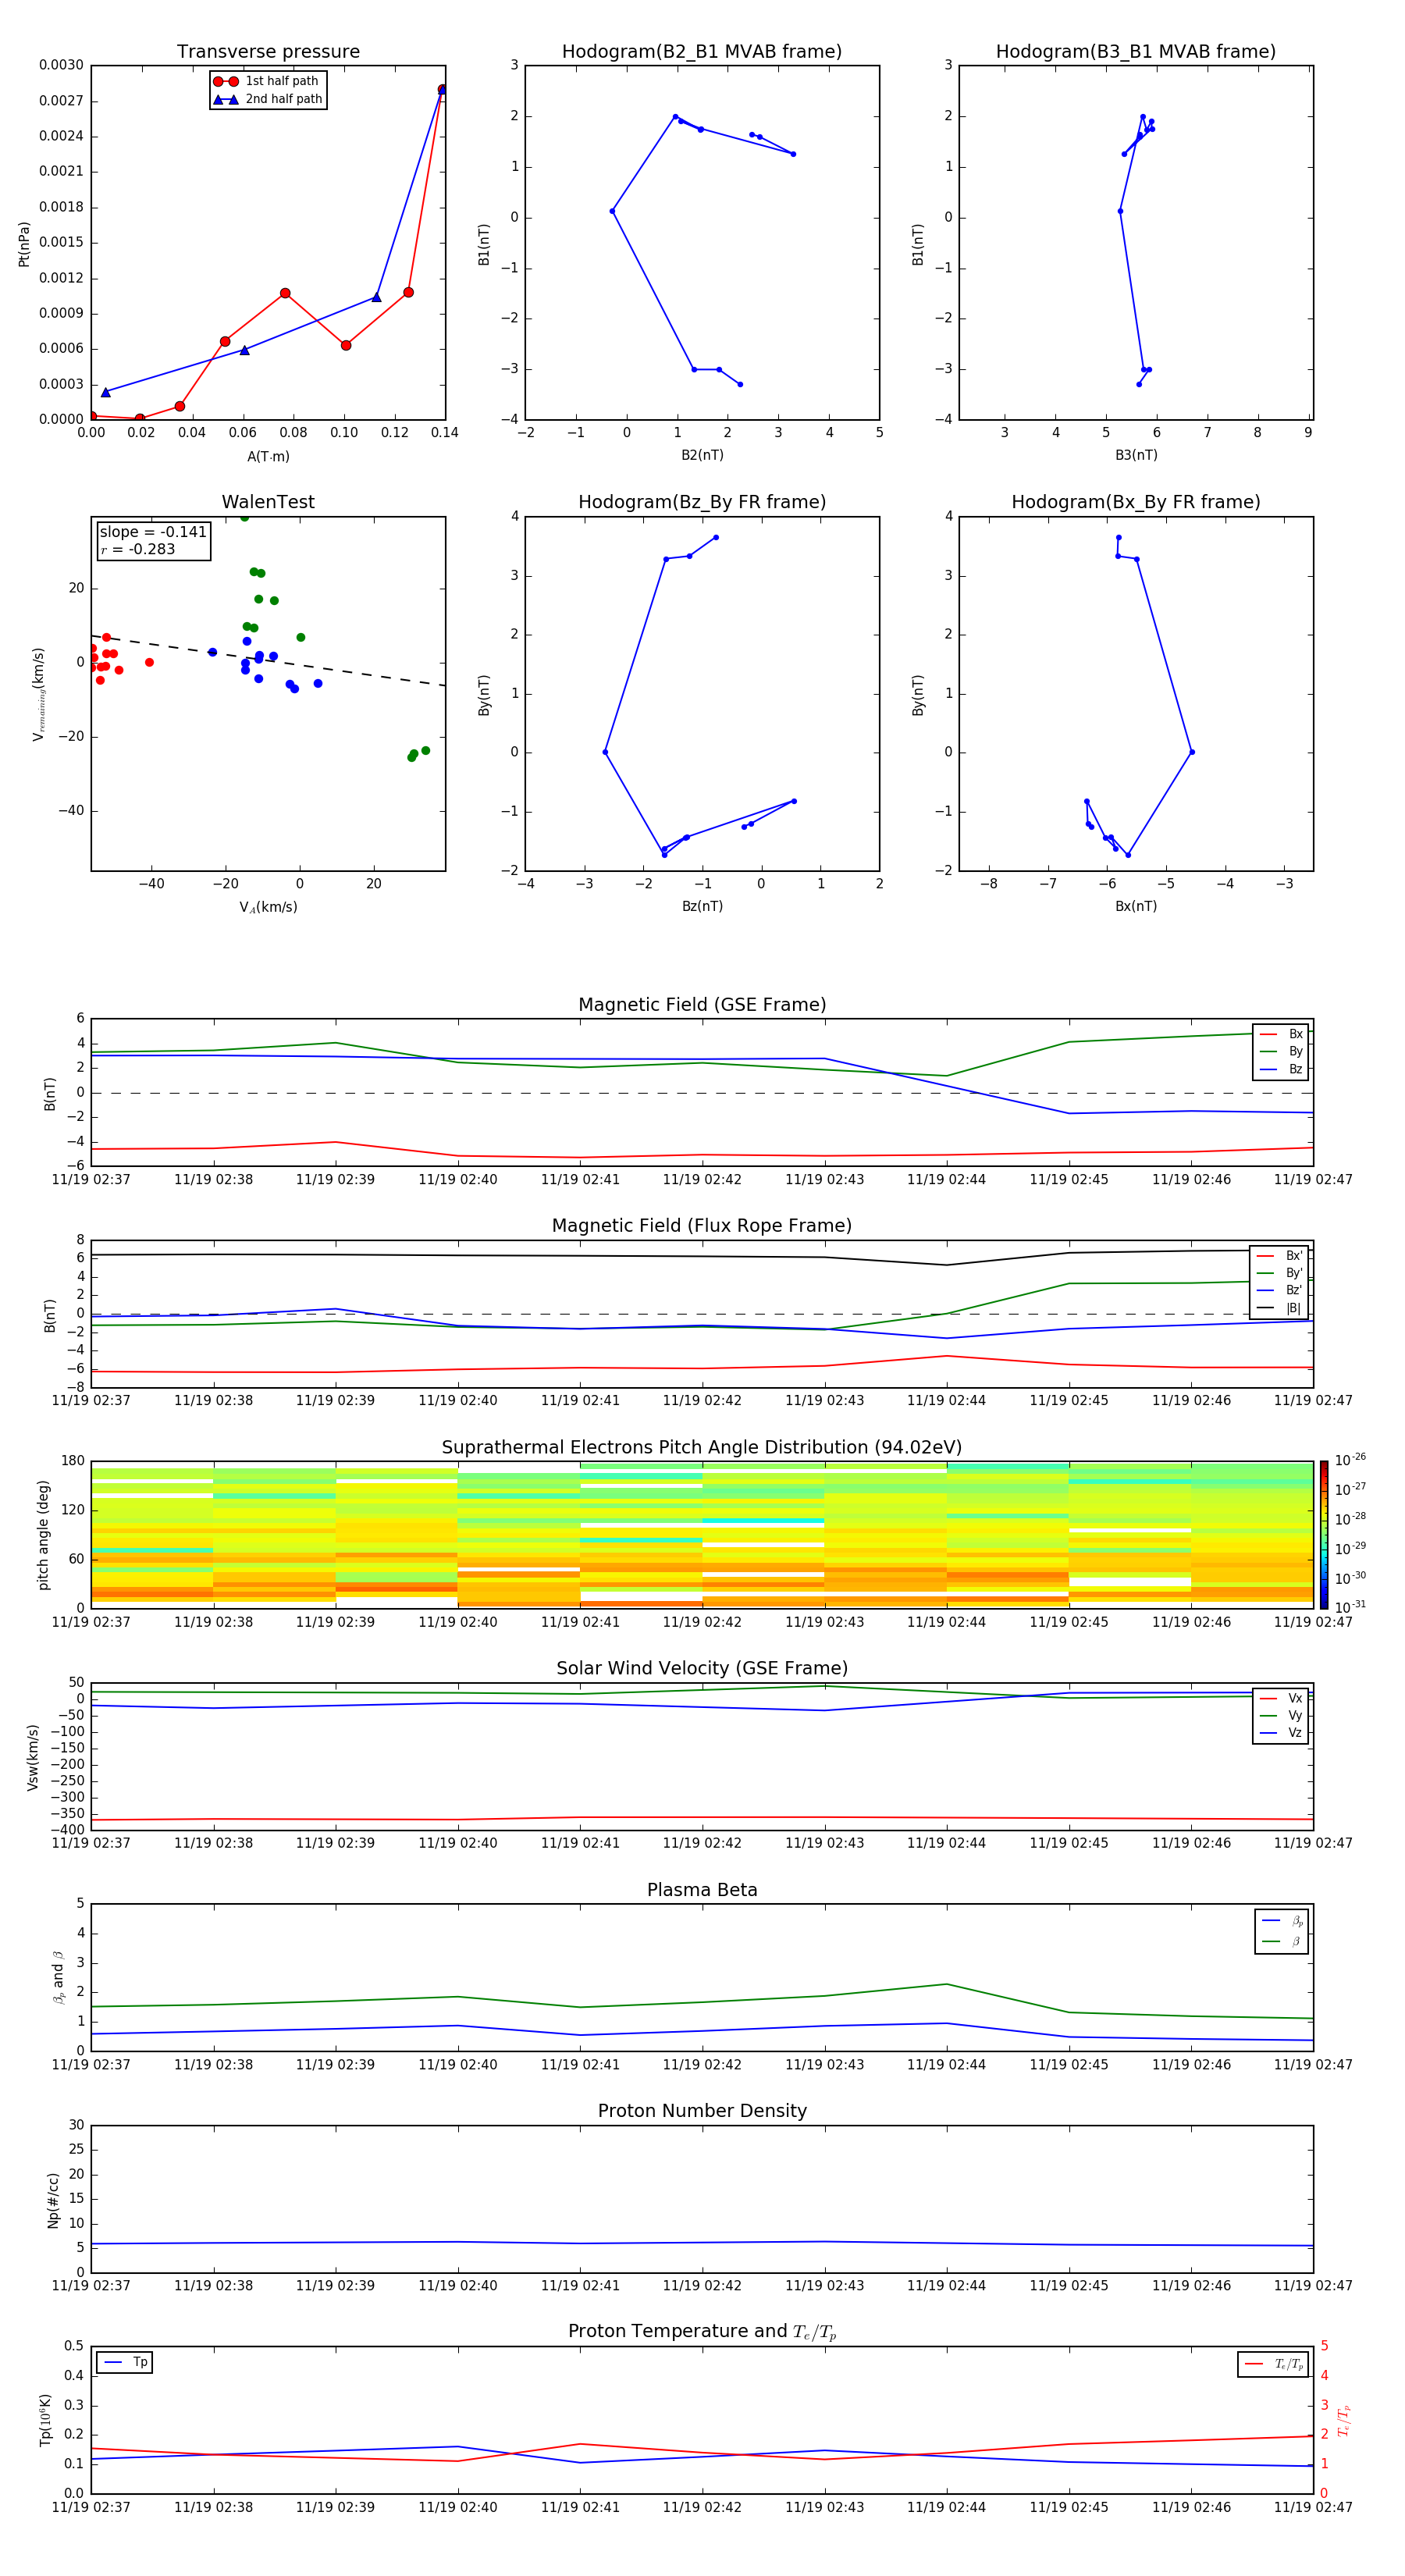
Task: Click the dashed regression line in WalenTest
Action: point(268,660)
